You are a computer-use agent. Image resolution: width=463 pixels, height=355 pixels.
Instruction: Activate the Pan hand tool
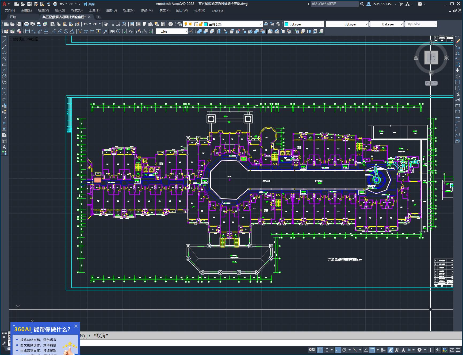[106, 24]
